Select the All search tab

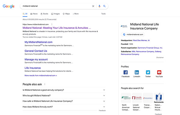[25, 14]
